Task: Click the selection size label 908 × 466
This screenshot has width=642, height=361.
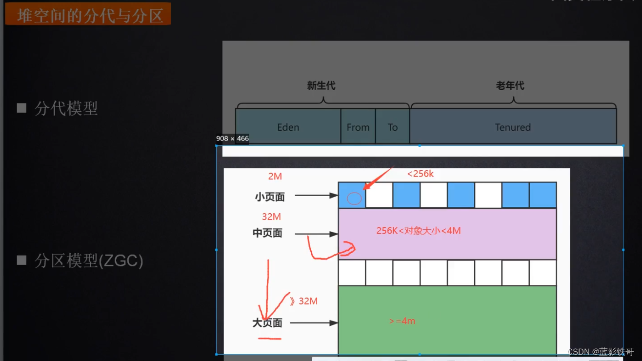Action: tap(232, 139)
